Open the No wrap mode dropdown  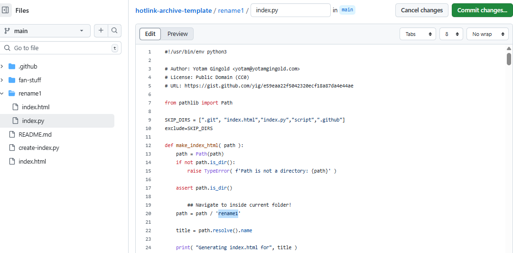[x=487, y=34]
